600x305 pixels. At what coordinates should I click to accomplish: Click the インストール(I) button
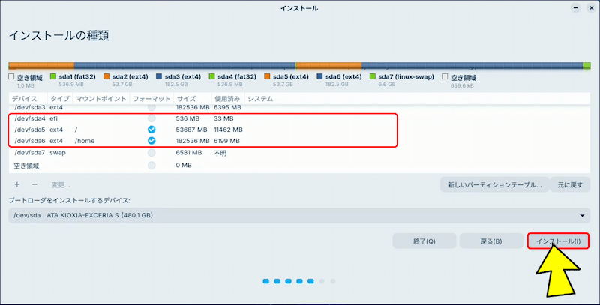tap(558, 241)
